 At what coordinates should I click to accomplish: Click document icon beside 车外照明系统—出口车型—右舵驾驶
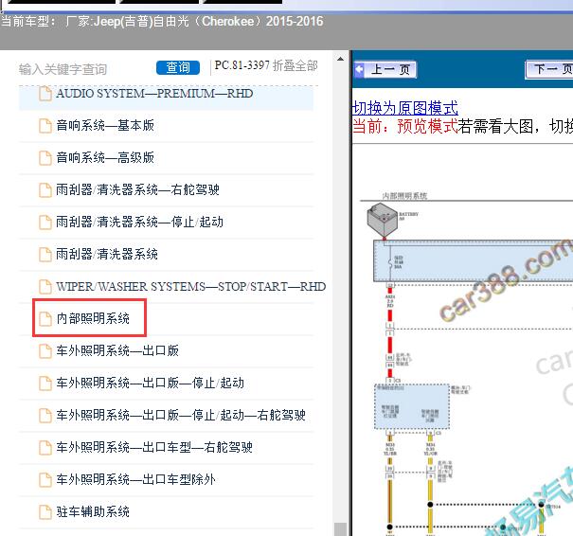45,447
